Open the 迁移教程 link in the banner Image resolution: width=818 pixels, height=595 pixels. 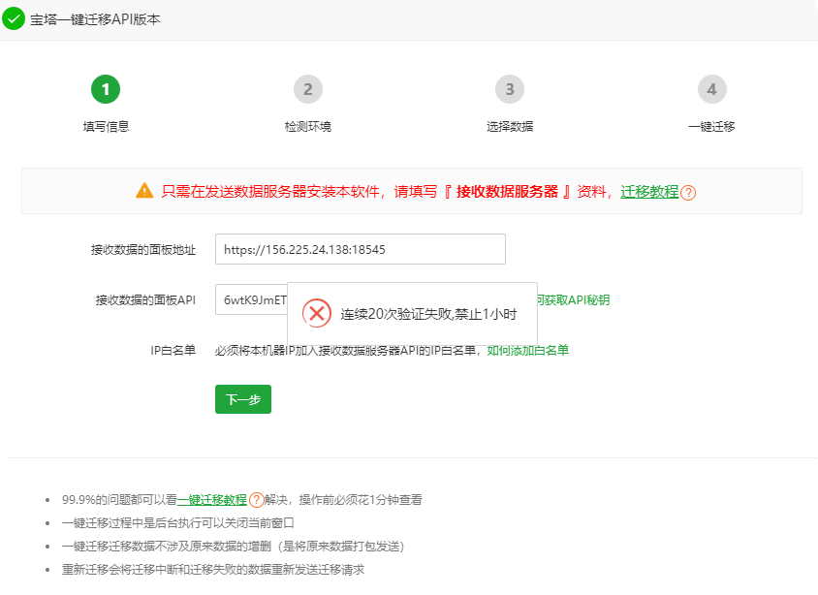(x=649, y=191)
